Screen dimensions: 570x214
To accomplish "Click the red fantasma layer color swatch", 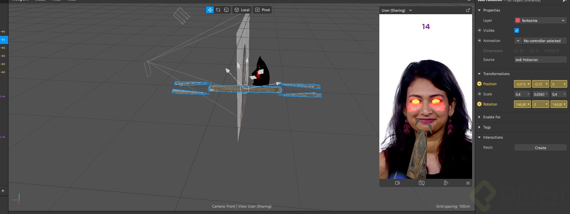I will (518, 20).
